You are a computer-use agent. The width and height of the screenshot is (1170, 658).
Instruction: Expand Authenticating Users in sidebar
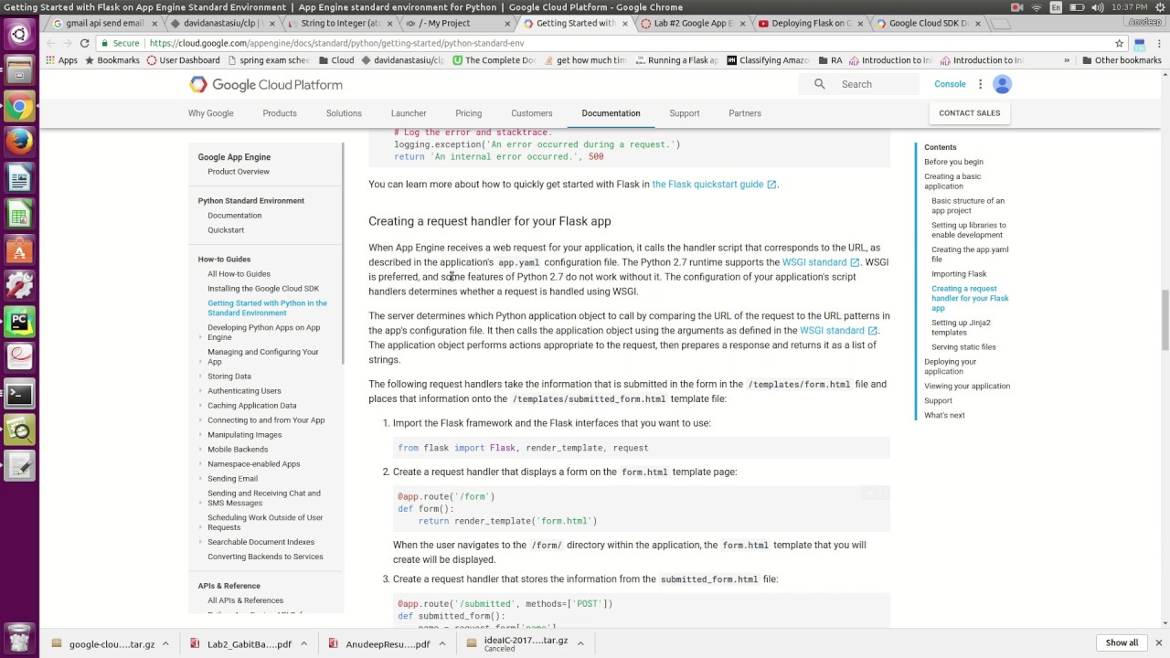tap(201, 391)
